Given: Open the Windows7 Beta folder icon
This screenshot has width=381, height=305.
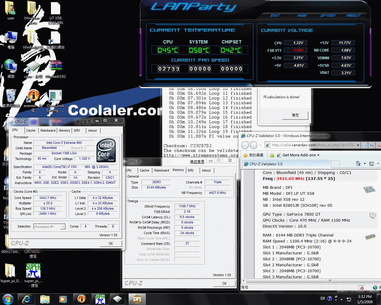Looking at the screenshot, I should point(33,12).
